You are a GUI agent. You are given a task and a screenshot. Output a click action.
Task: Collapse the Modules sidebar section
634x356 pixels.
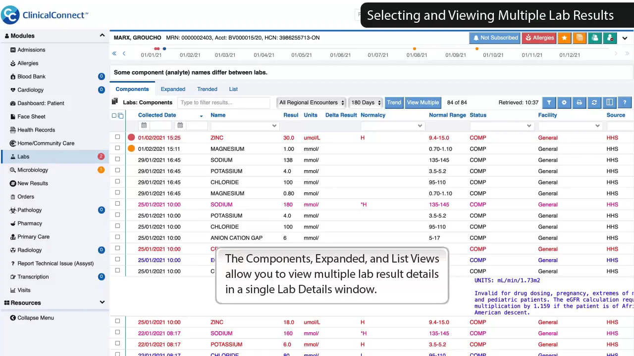102,36
